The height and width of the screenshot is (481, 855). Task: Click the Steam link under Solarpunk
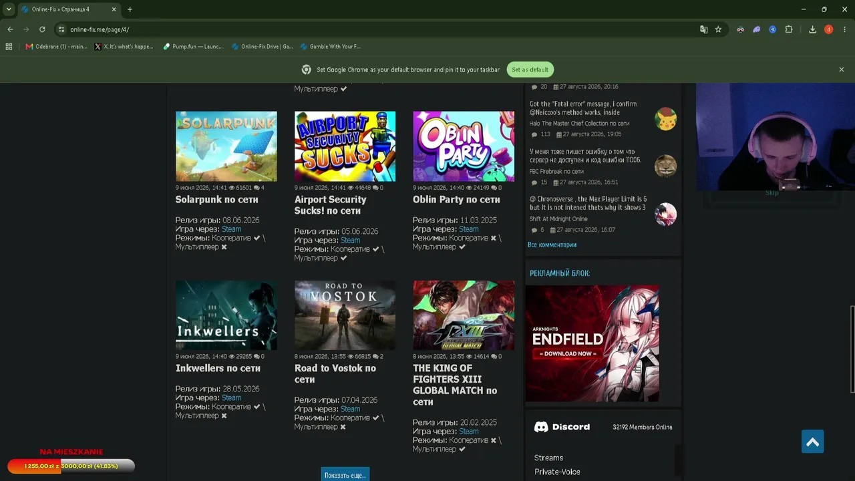231,229
